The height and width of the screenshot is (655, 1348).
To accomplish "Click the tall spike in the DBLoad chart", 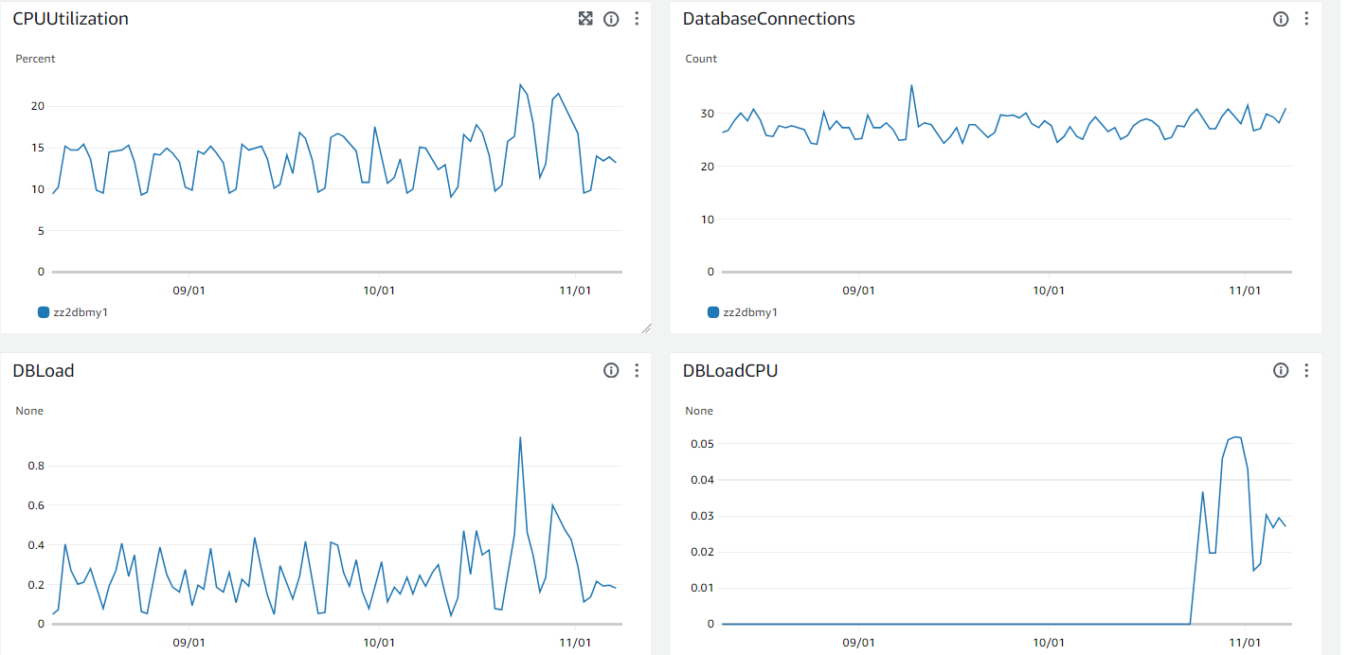I will [519, 437].
